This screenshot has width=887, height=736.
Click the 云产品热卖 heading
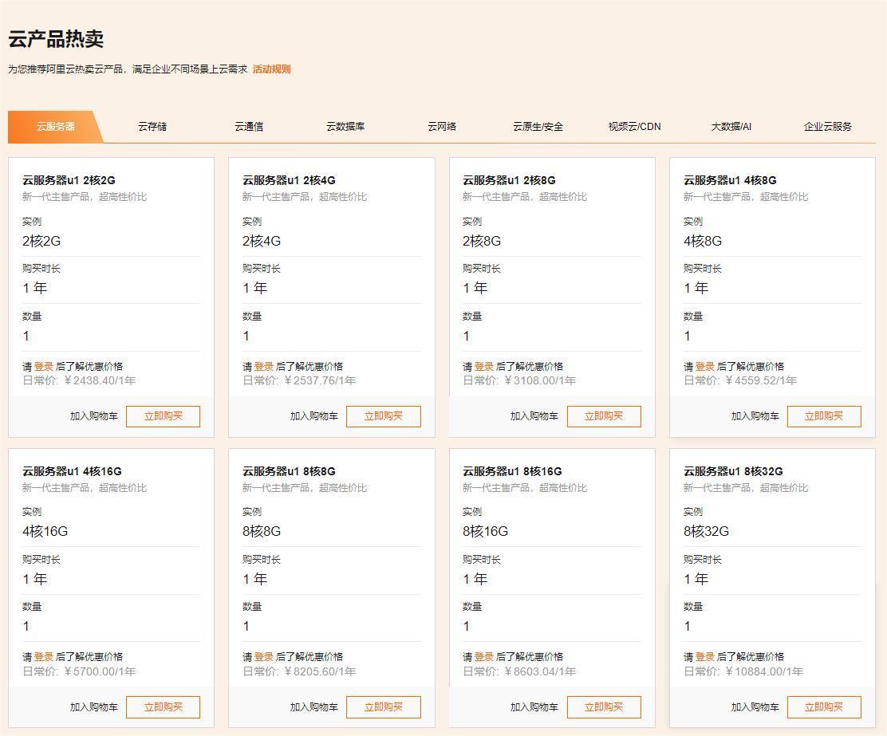pyautogui.click(x=56, y=39)
